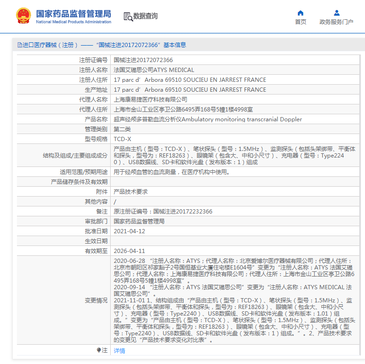Click the 备注 row label
The height and width of the screenshot is (364, 365).
102,212
